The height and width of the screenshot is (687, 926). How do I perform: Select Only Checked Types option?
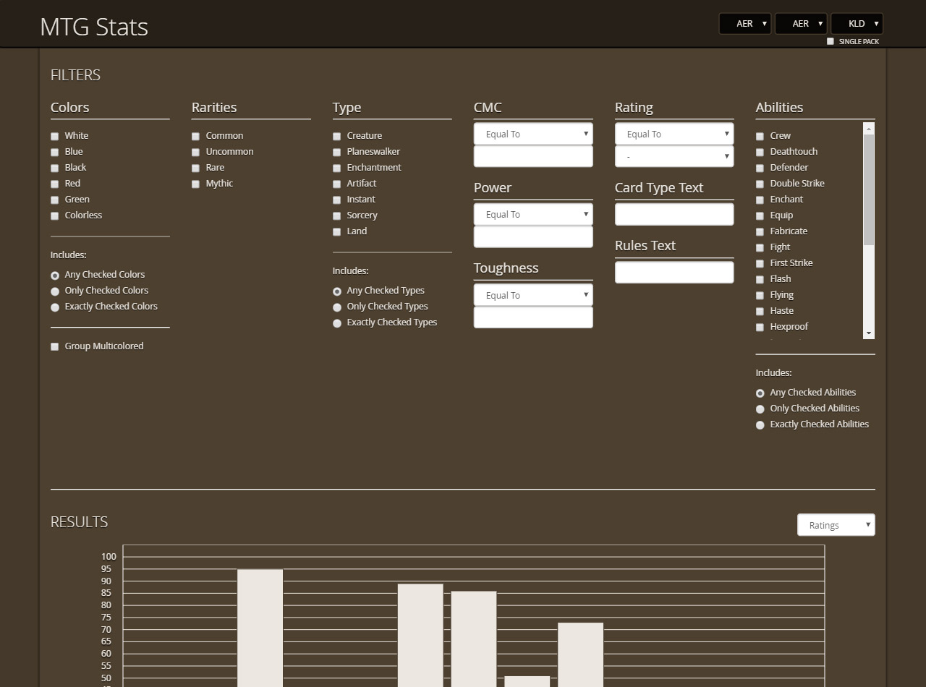tap(337, 307)
